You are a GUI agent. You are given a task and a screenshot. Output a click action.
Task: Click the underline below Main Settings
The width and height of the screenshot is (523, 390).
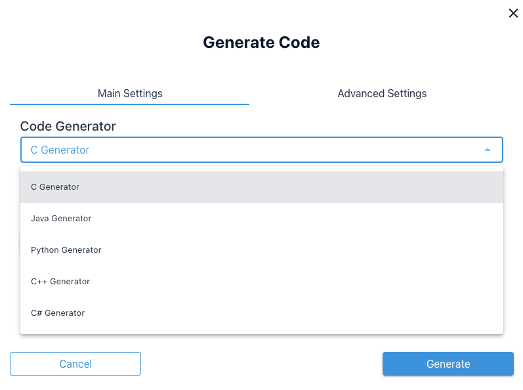click(x=130, y=104)
